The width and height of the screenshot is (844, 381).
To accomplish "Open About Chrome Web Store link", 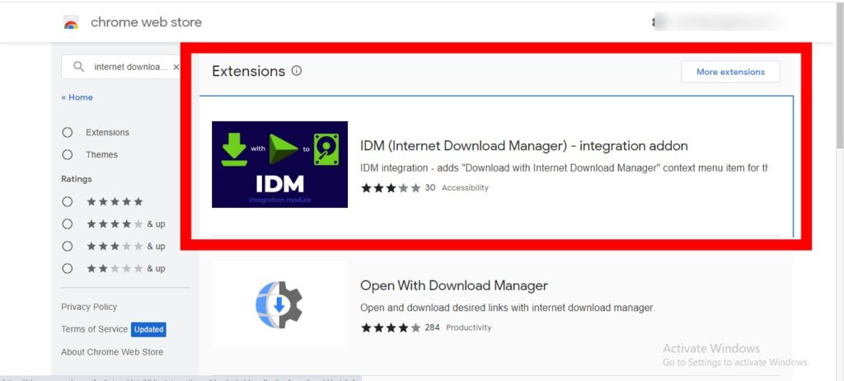I will 112,352.
